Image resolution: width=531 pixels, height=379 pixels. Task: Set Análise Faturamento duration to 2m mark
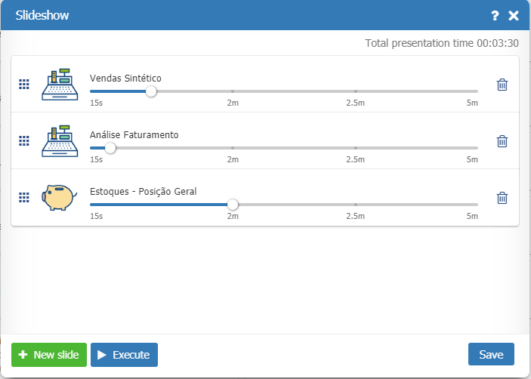coord(233,148)
